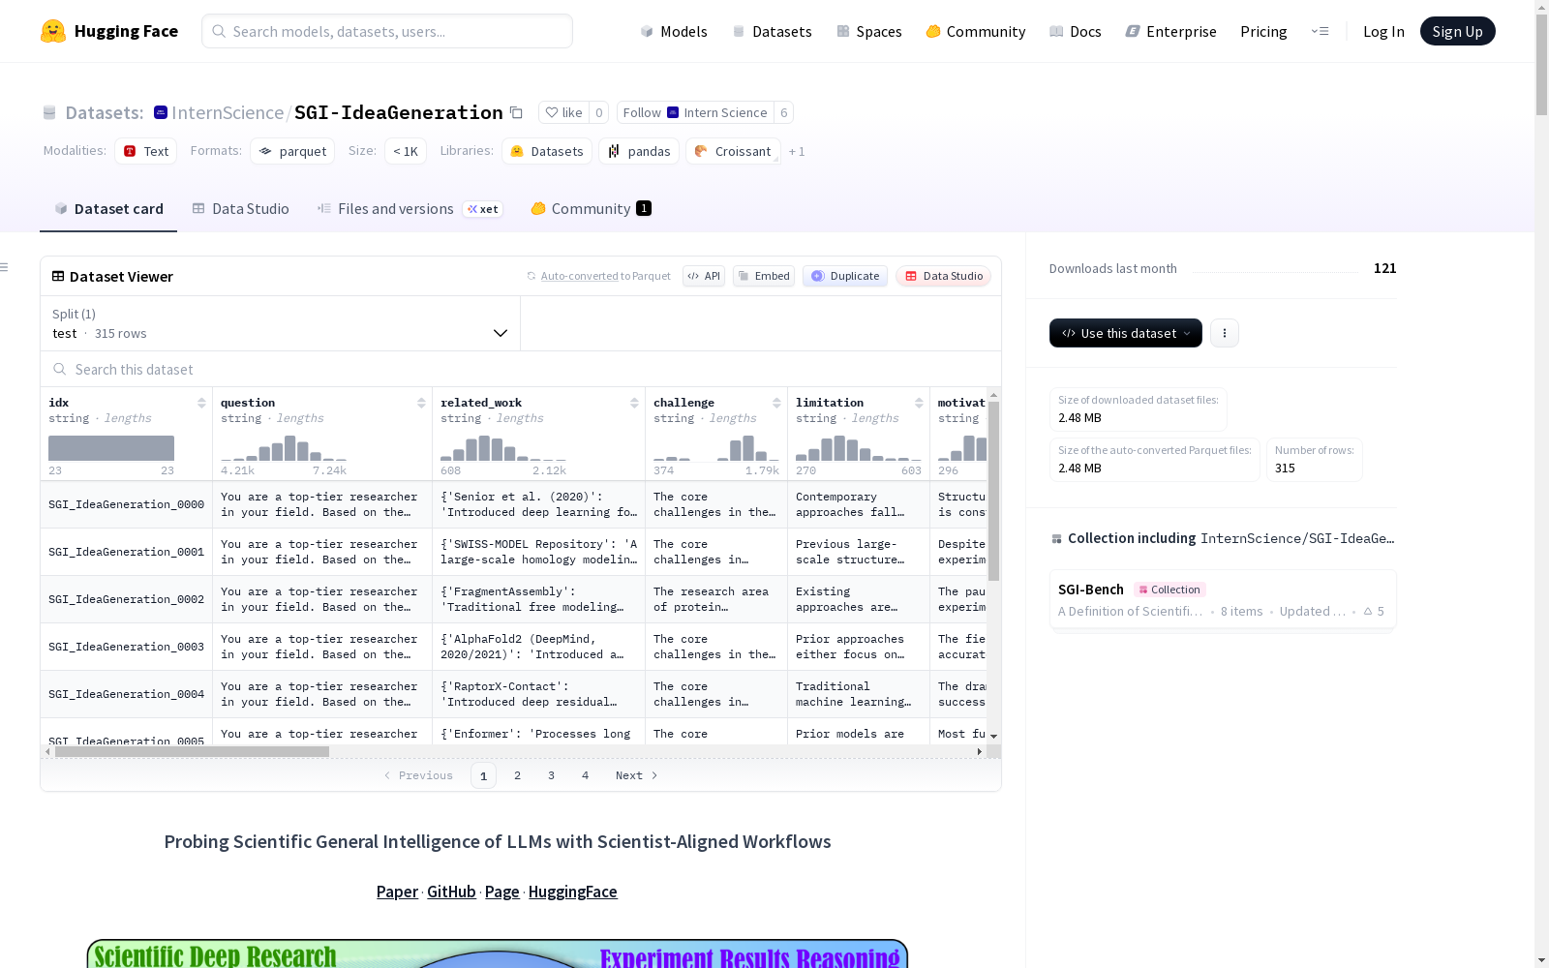Select the Datasets library tag
Screen dimensions: 1549x968
[x=547, y=151]
